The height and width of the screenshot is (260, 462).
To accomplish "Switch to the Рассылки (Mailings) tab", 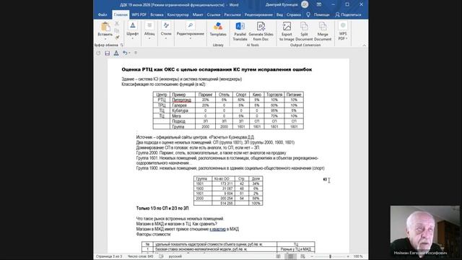I will 232,14.
